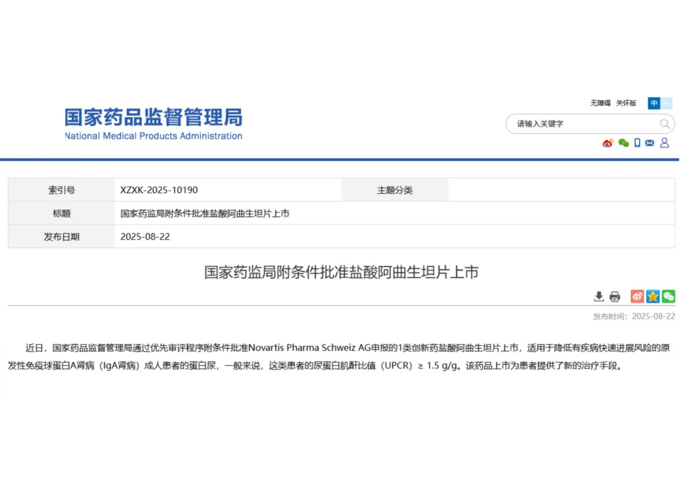684x483 pixels.
Task: Click the magnifying glass search icon
Action: [x=665, y=124]
